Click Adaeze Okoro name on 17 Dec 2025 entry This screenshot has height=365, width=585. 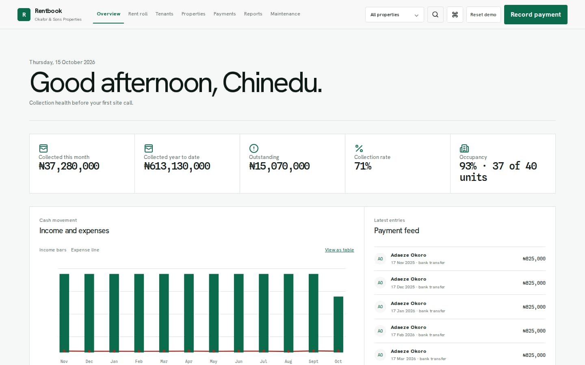[408, 279]
